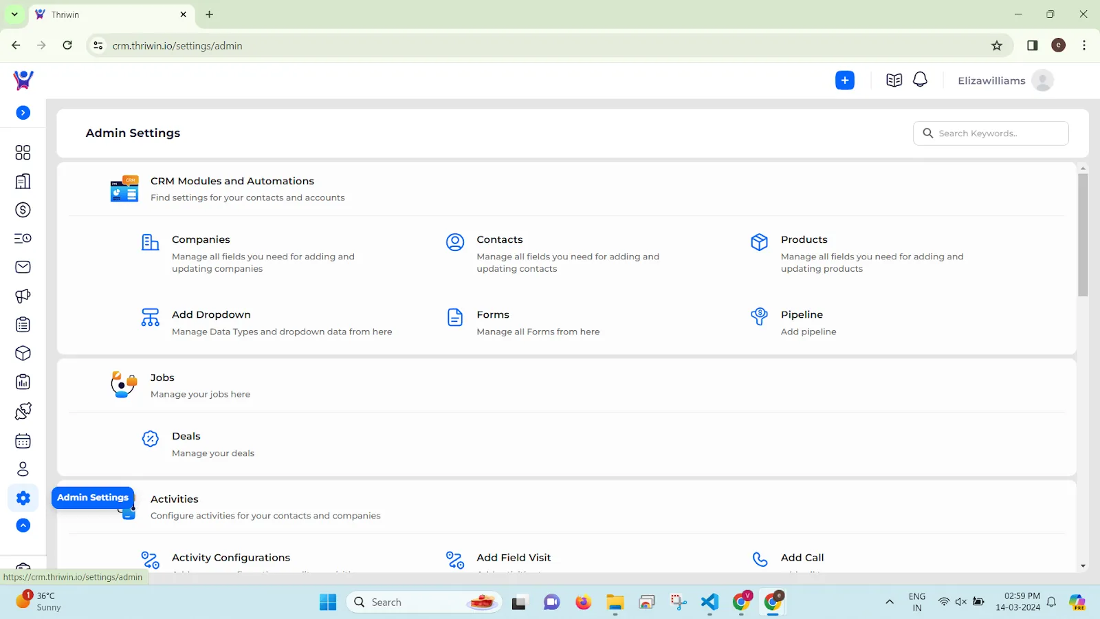The image size is (1100, 619).
Task: Open the dashboard grid icon in the sidebar
Action: pyautogui.click(x=23, y=153)
